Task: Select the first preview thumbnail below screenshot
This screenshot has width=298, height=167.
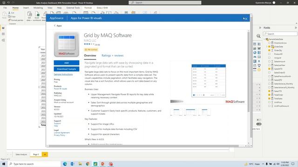Action: click(x=176, y=112)
